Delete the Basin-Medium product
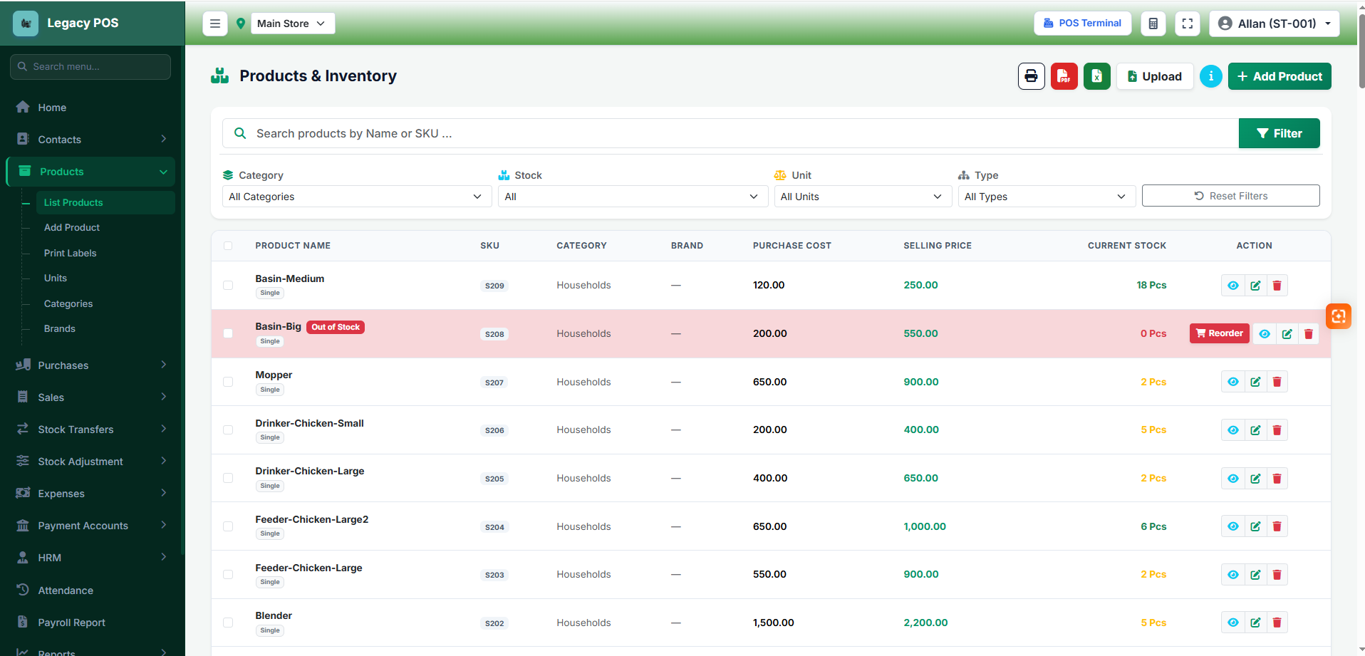 [1277, 286]
